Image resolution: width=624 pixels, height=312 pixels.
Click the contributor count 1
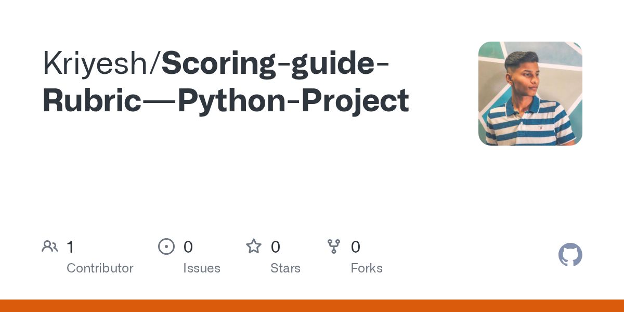point(70,246)
